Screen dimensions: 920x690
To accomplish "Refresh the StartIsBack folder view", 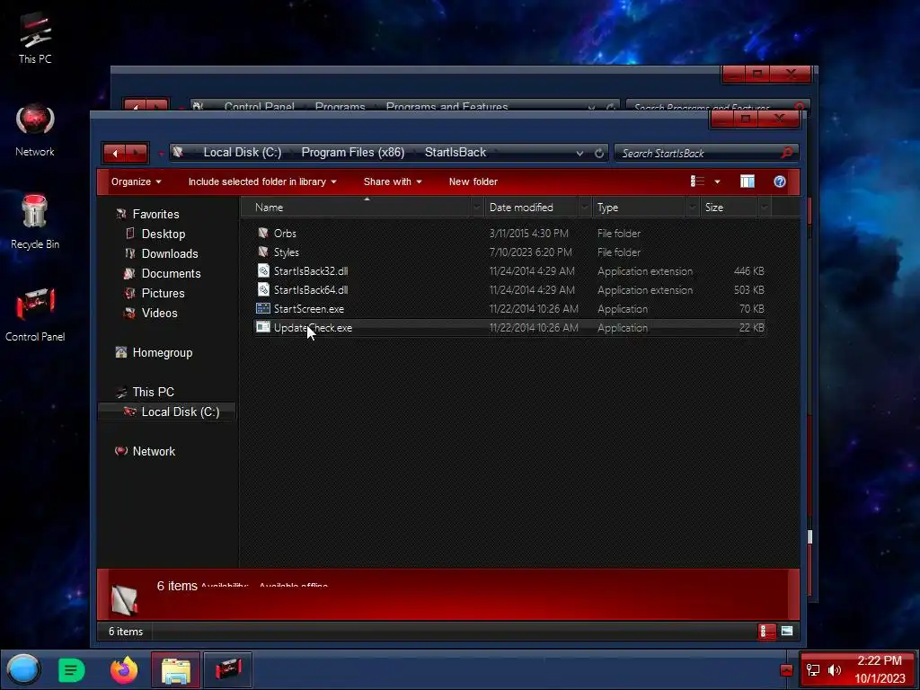I will click(x=598, y=153).
